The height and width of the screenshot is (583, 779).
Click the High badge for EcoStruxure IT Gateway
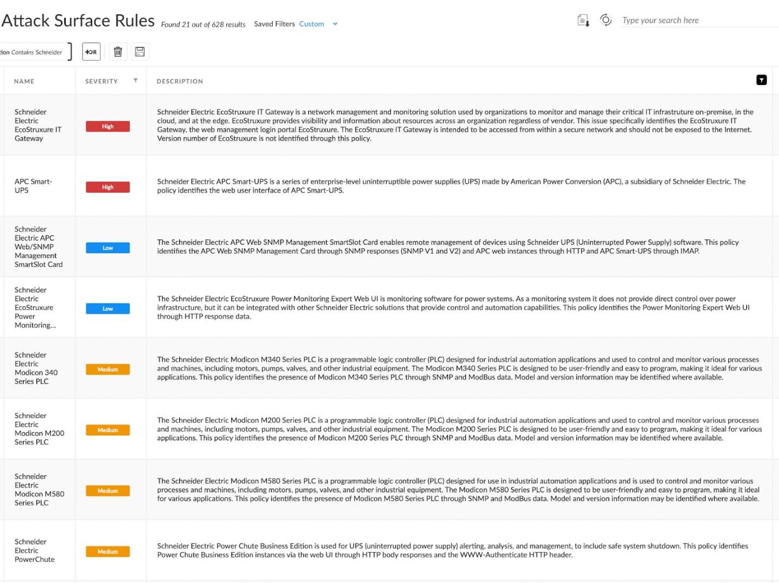pos(108,126)
